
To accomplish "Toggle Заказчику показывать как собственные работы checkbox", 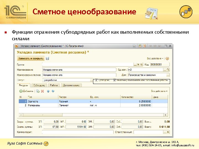I will [114, 80].
